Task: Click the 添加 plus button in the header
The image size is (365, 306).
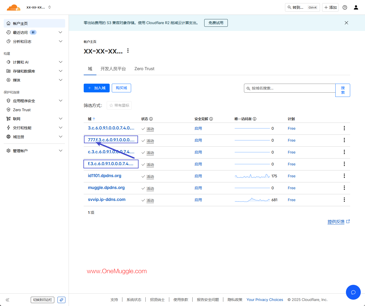Action: [330, 7]
